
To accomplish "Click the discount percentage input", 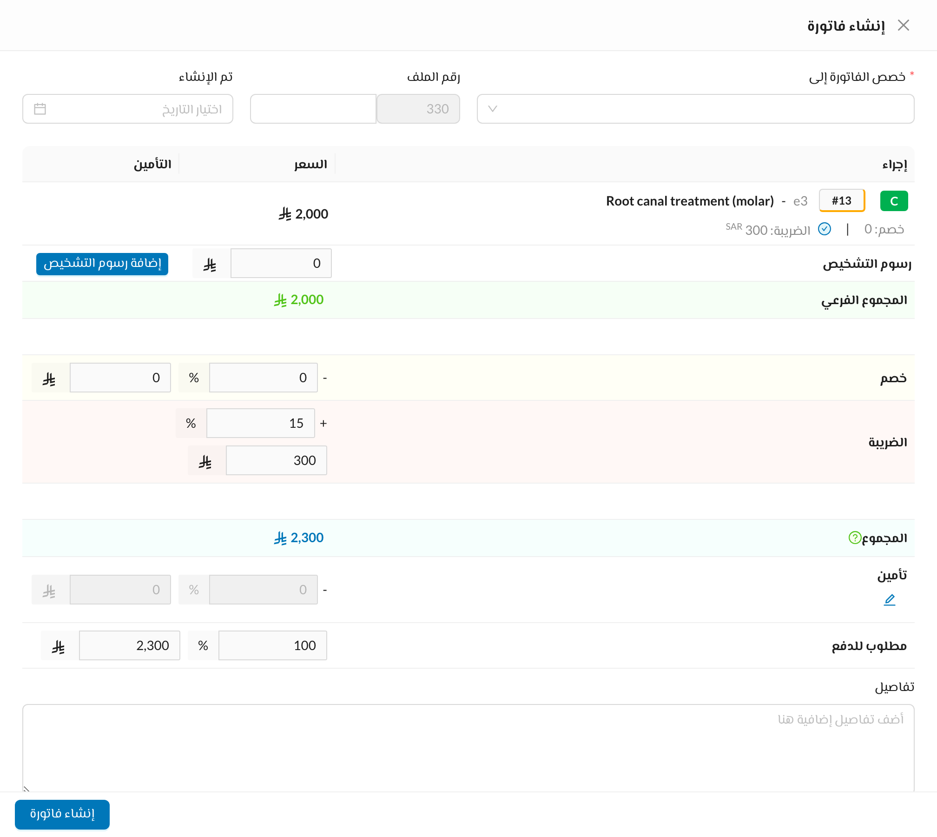I will [264, 378].
